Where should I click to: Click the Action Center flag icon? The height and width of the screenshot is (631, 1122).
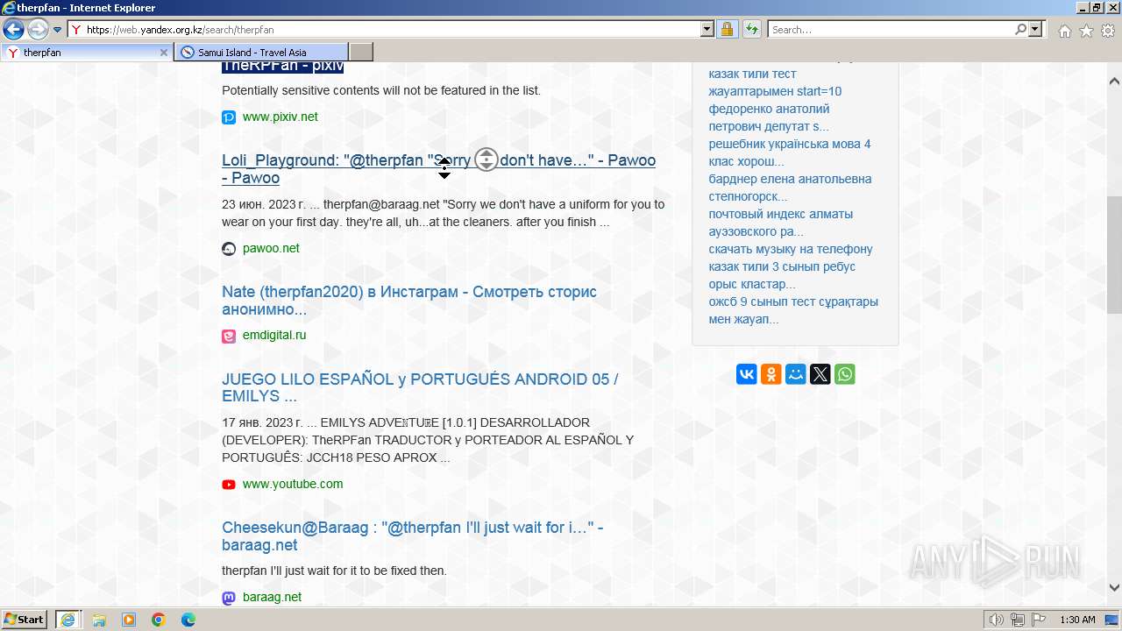[x=1038, y=620]
